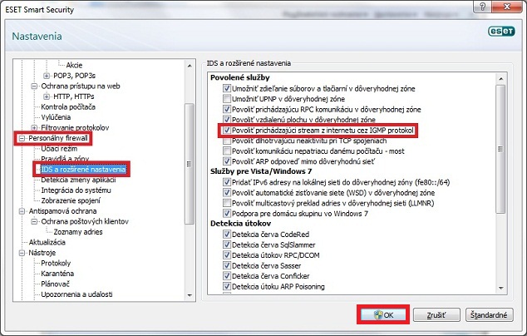The image size is (527, 336).
Task: Toggle Detekcia útokov RPC/DCOM checkbox
Action: tap(227, 255)
